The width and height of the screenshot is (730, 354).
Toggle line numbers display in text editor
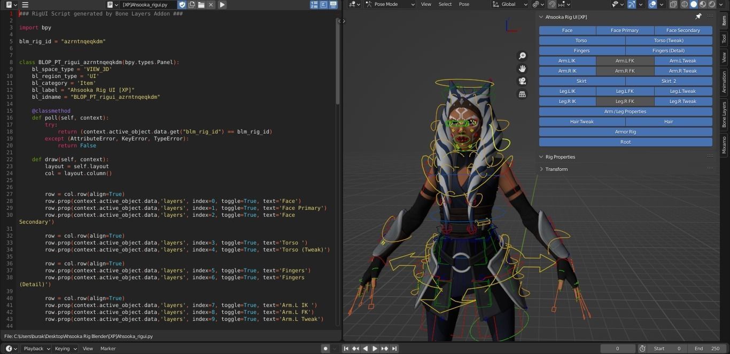(314, 4)
